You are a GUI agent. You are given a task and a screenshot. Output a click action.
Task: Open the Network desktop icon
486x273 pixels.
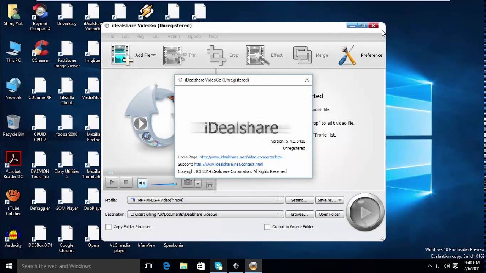13,89
